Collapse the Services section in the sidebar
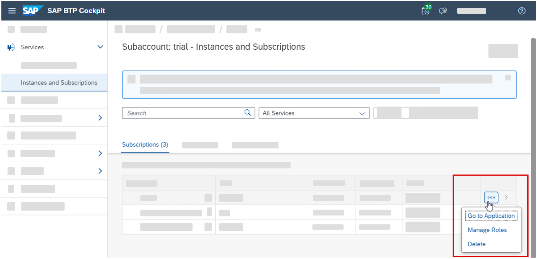The width and height of the screenshot is (537, 259). coord(100,47)
